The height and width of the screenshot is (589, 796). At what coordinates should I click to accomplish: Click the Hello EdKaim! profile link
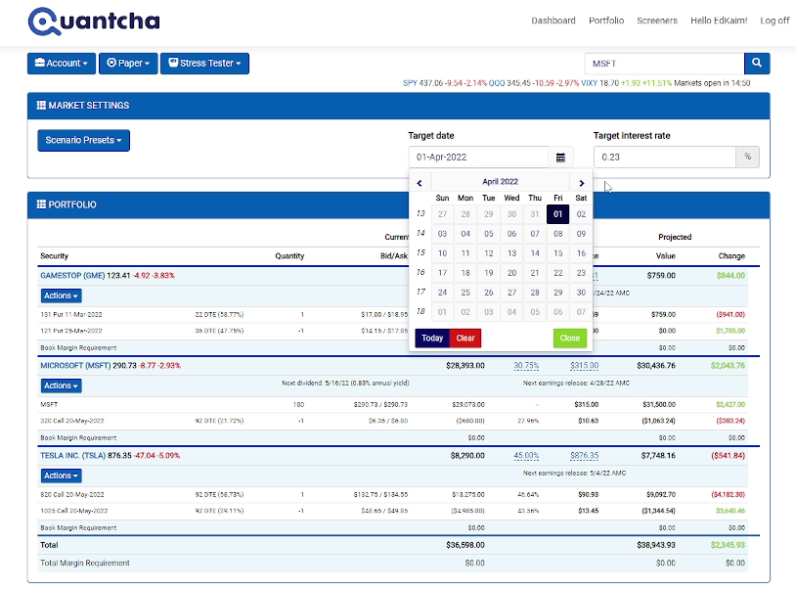719,21
